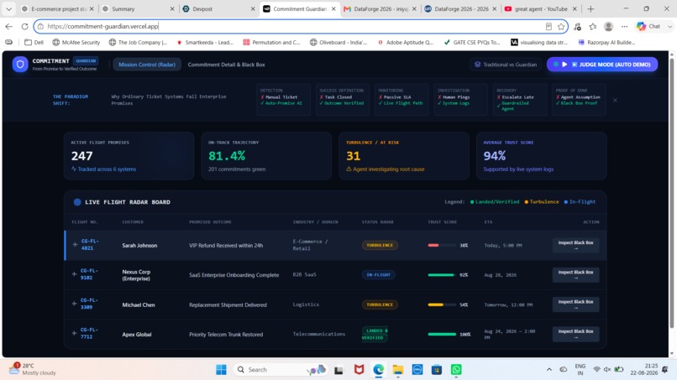The width and height of the screenshot is (677, 380).
Task: Switch to DataForge 2026 Gmail tab
Action: point(380,8)
